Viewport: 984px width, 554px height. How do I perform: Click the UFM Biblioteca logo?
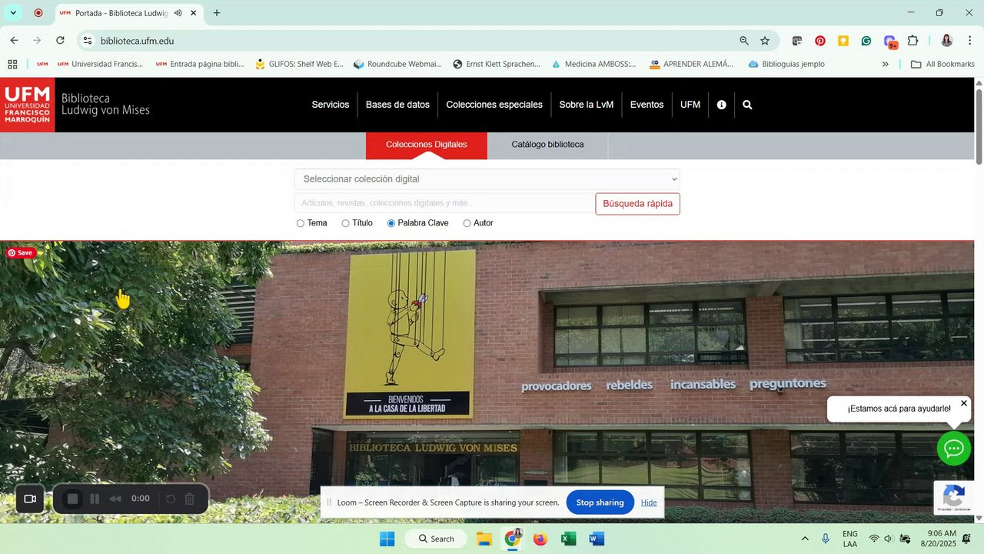click(75, 105)
